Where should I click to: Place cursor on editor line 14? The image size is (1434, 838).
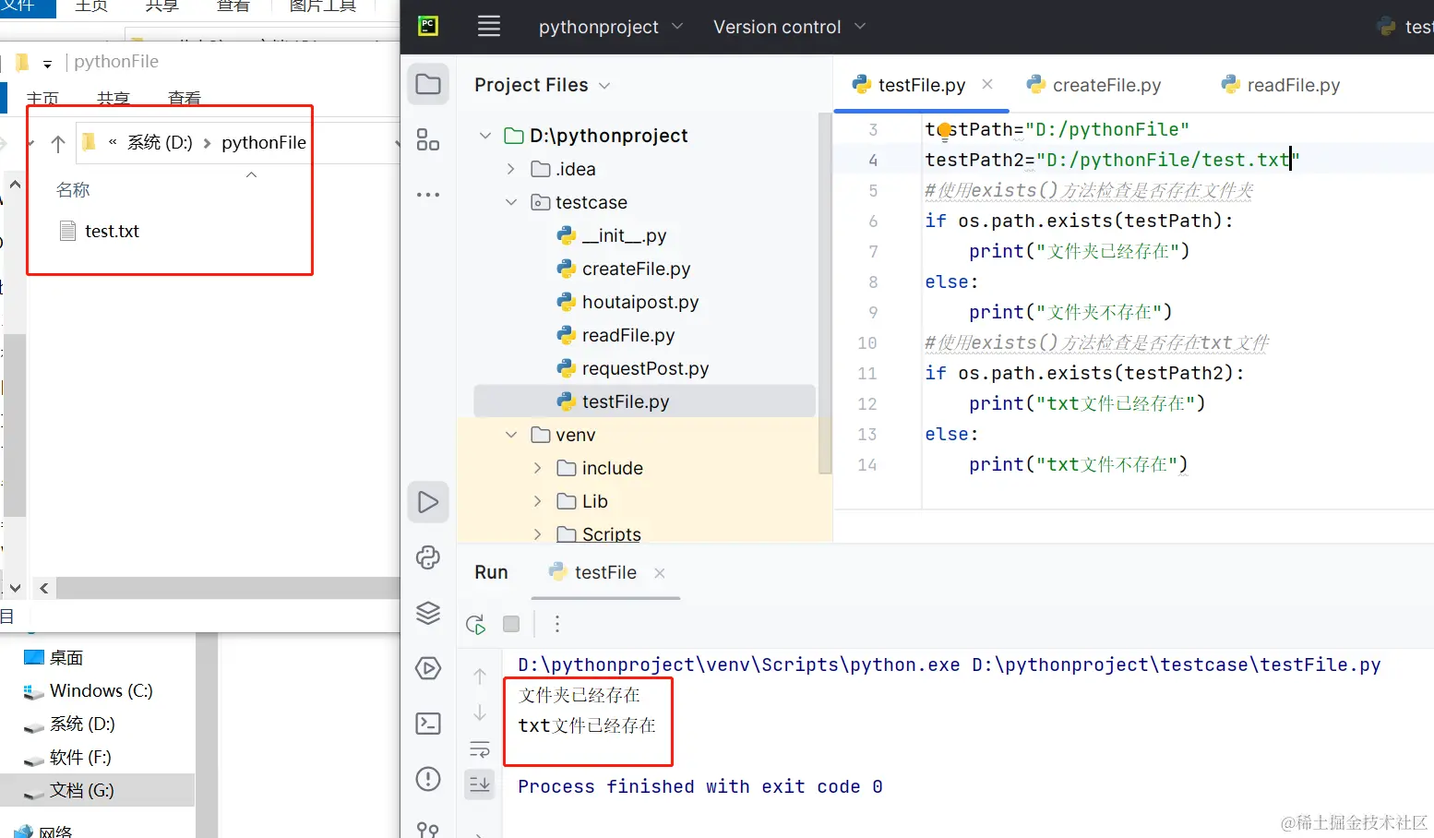click(1057, 464)
